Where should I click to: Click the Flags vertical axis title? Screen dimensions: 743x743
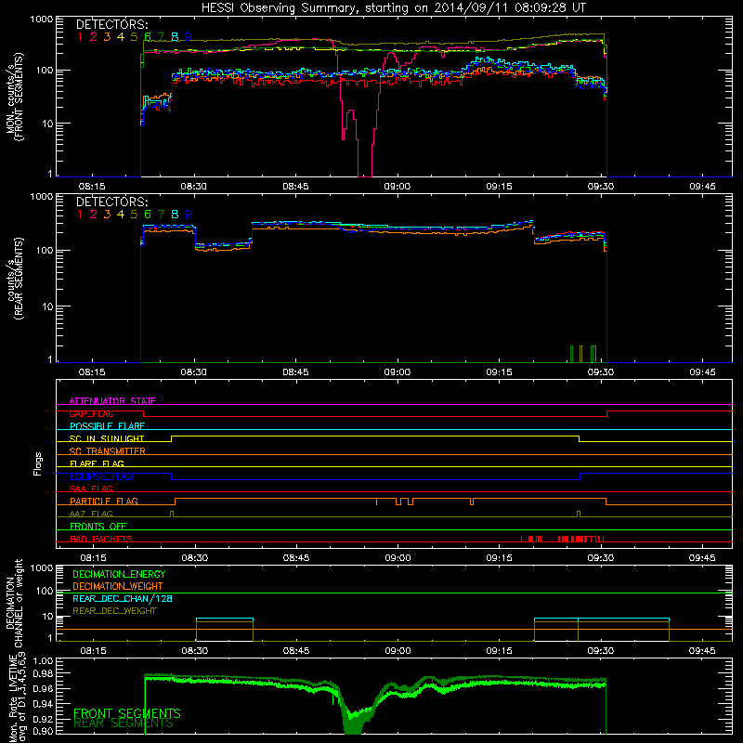tap(38, 463)
